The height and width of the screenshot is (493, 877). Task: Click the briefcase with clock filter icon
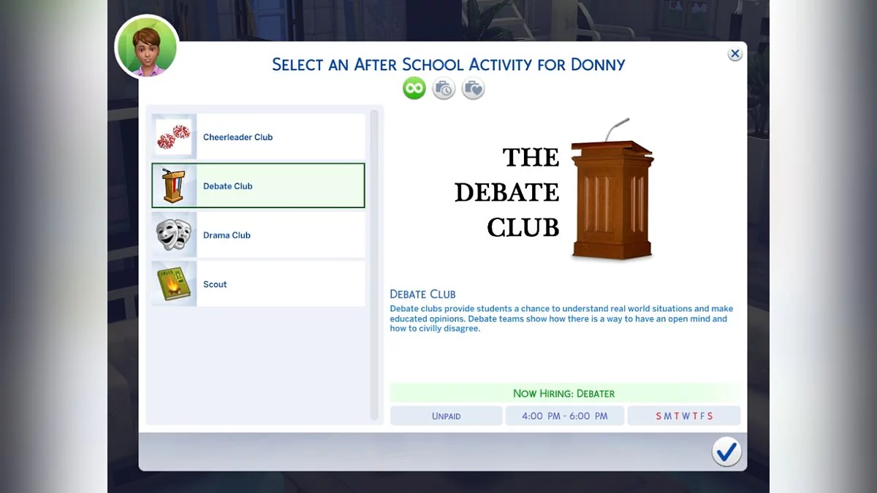(x=443, y=88)
